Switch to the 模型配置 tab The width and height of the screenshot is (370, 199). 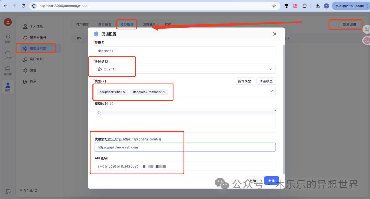click(104, 25)
